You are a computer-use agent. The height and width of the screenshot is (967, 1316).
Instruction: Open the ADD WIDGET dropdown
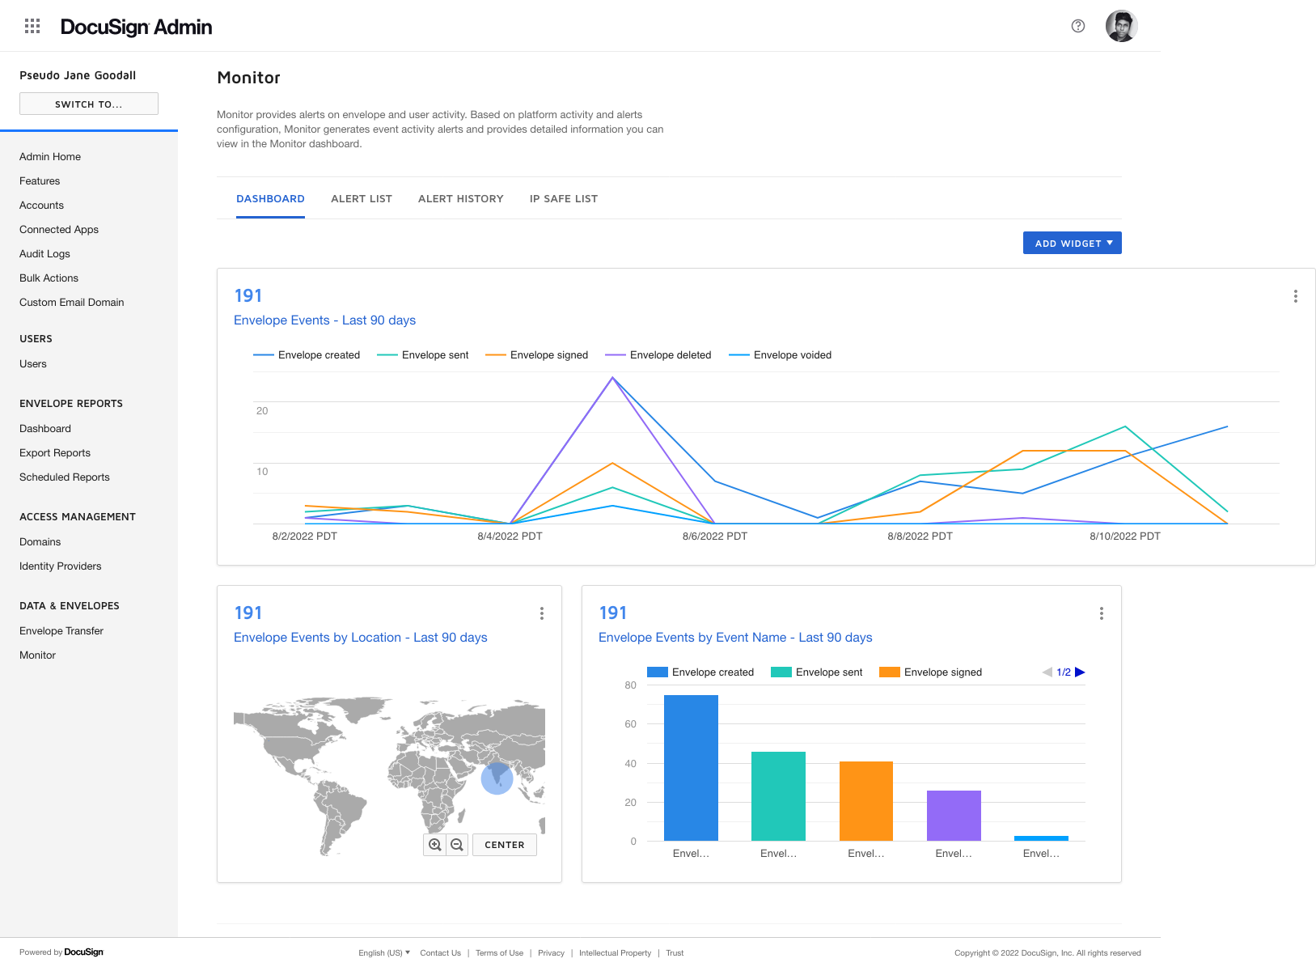pyautogui.click(x=1073, y=243)
